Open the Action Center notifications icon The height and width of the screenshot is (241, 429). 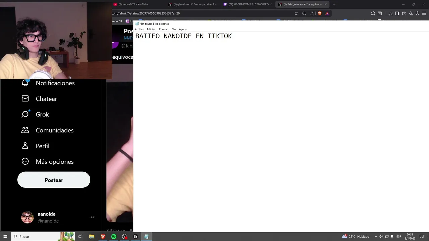click(x=422, y=237)
